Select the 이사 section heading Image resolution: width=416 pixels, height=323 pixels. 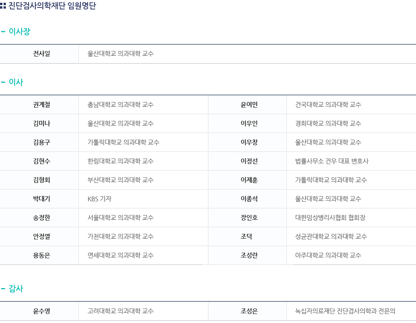point(16,82)
